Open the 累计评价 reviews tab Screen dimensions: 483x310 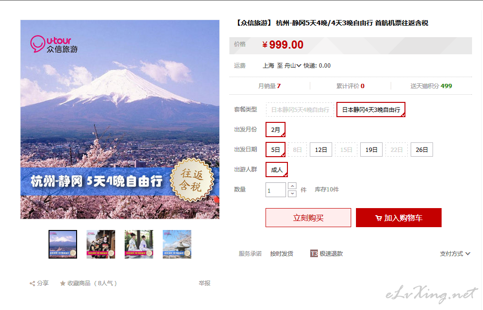350,86
